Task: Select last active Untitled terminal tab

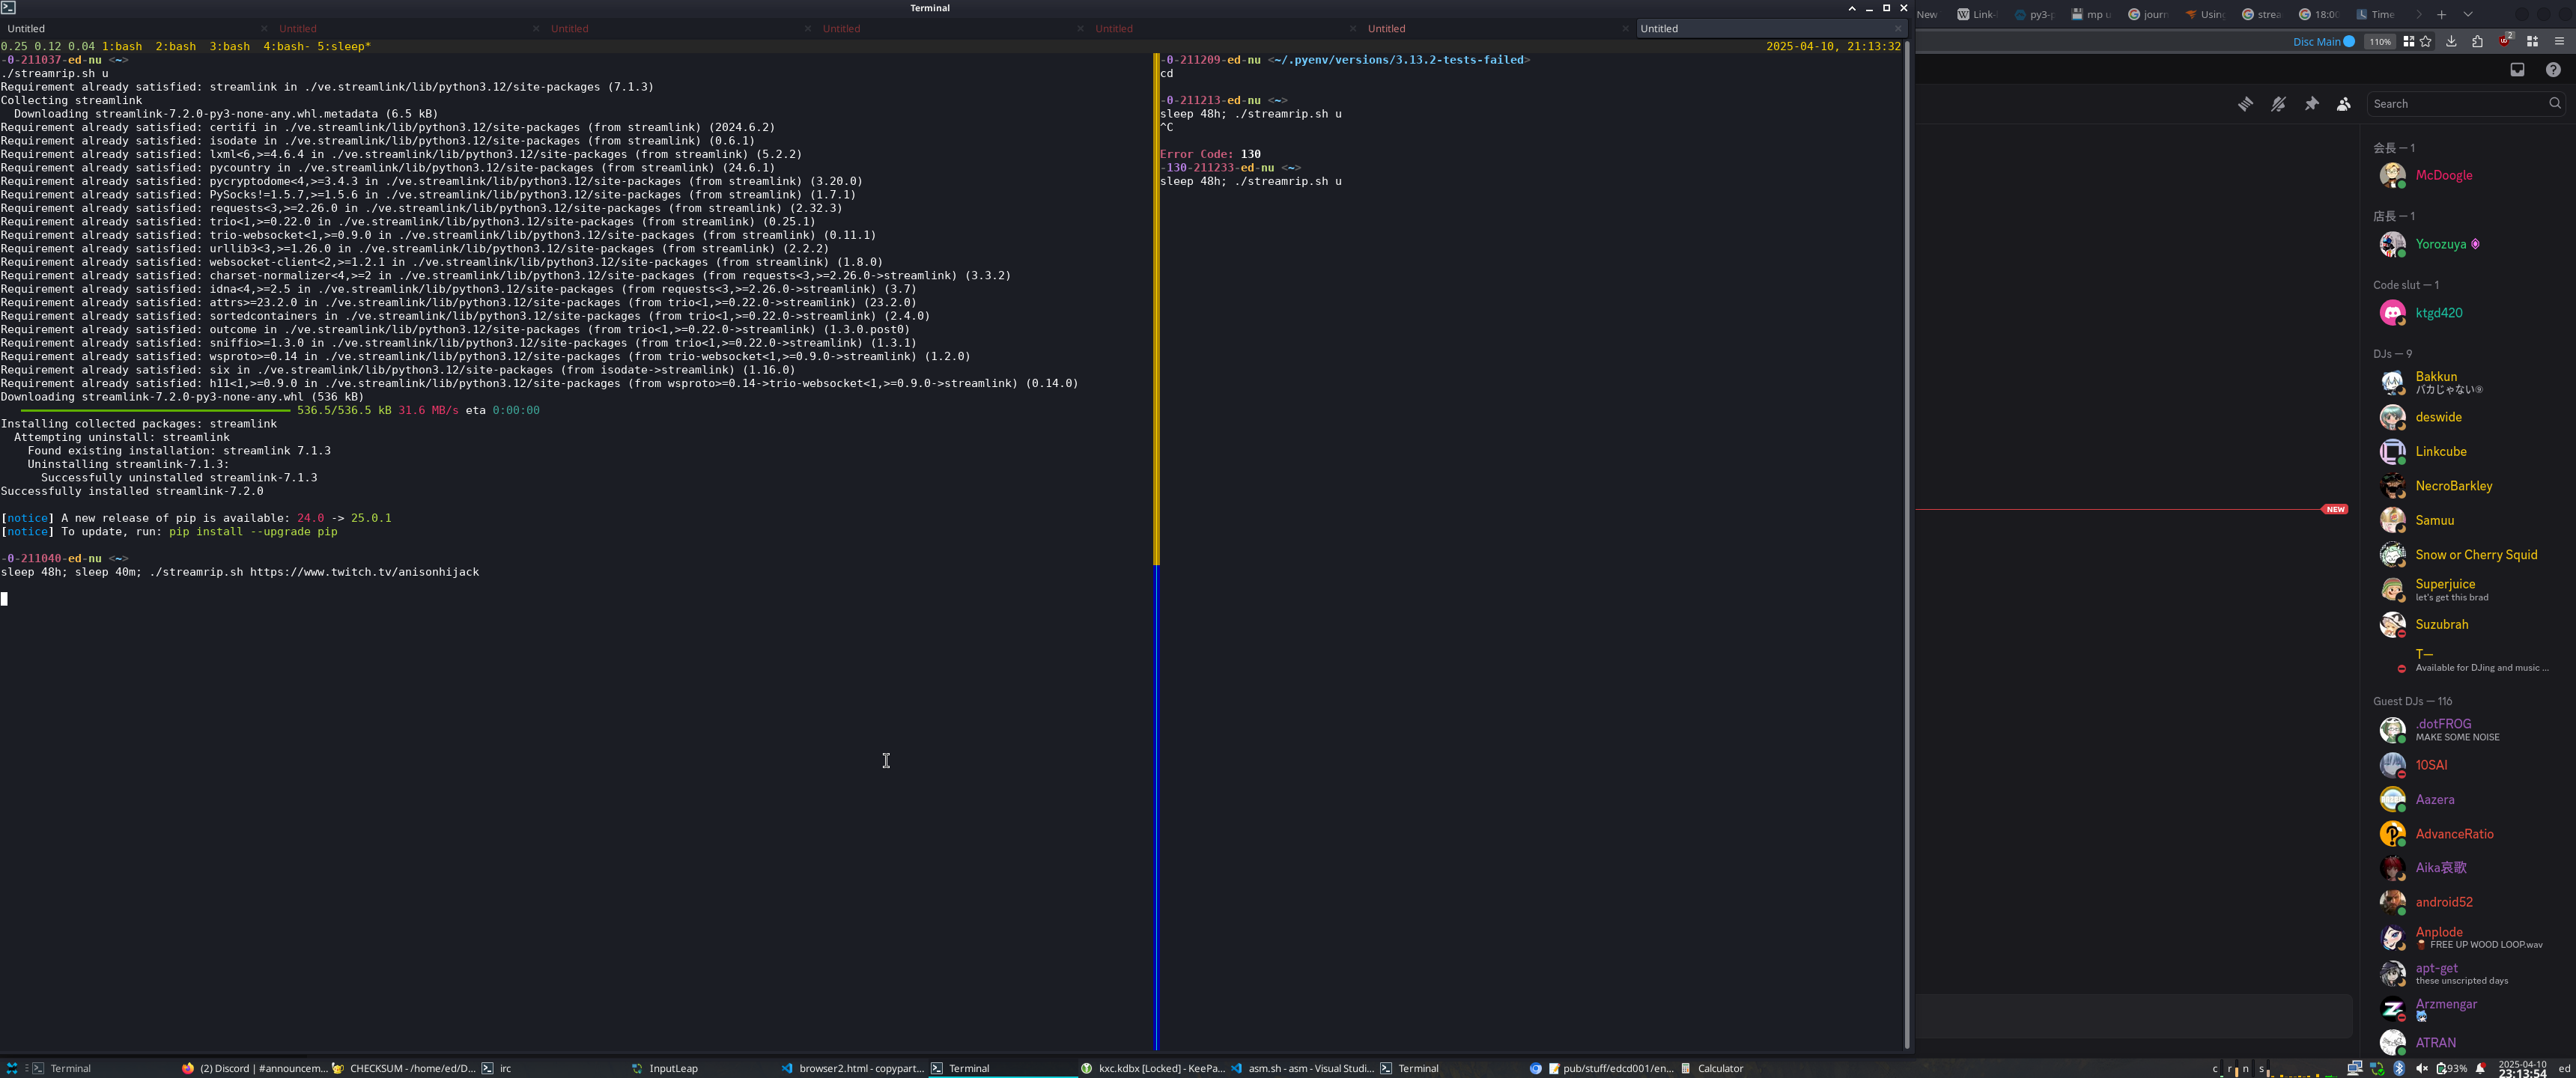Action: pyautogui.click(x=1770, y=28)
